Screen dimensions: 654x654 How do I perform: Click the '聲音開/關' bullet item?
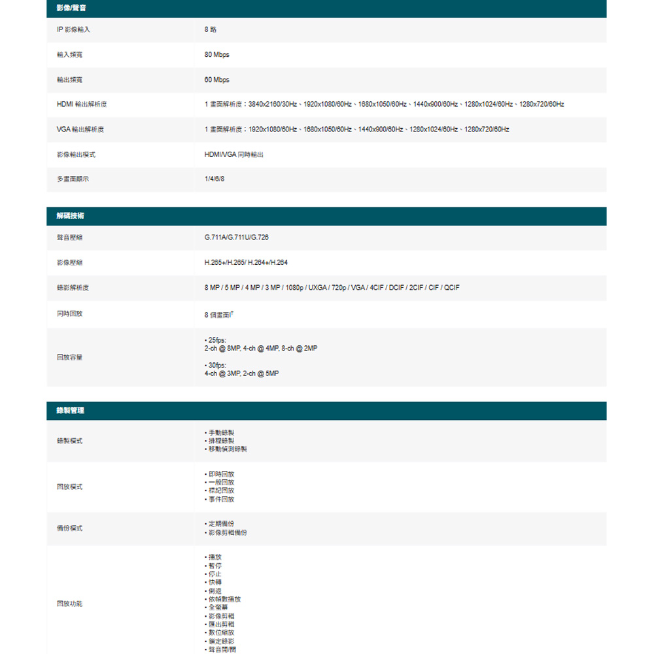pyautogui.click(x=222, y=649)
